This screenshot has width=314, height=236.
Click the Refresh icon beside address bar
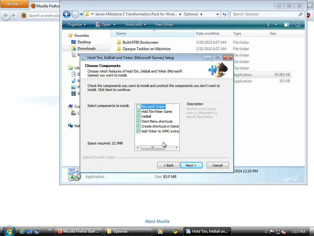tap(224, 14)
